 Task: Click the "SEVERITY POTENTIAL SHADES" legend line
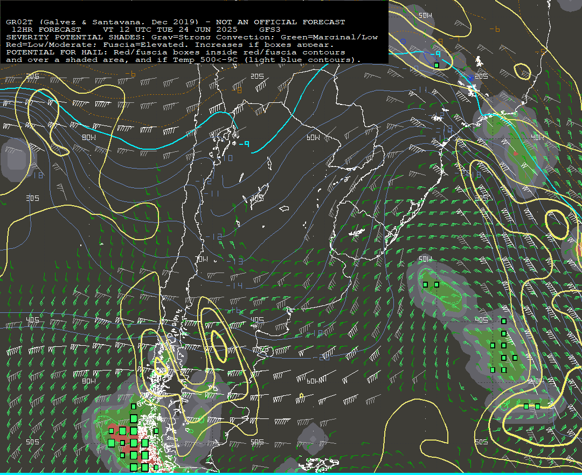(192, 37)
